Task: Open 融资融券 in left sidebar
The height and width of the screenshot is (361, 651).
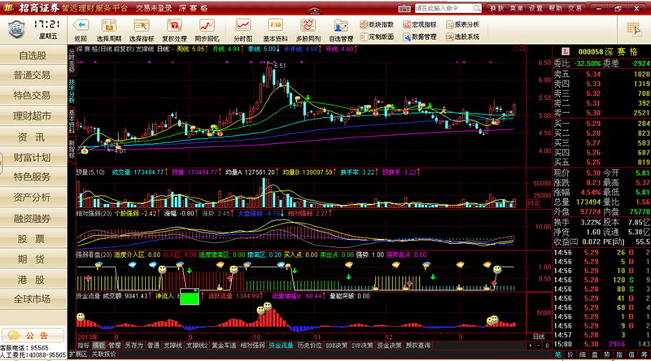Action: click(x=33, y=219)
